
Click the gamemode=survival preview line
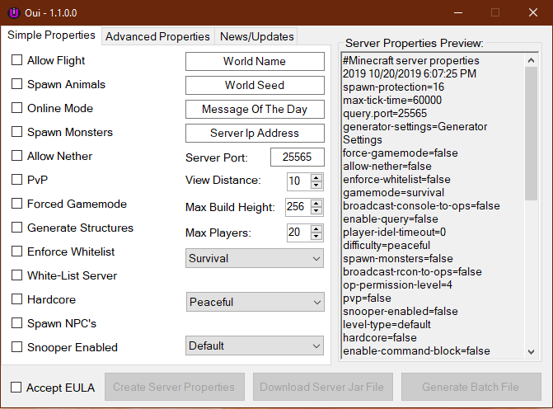pyautogui.click(x=393, y=193)
